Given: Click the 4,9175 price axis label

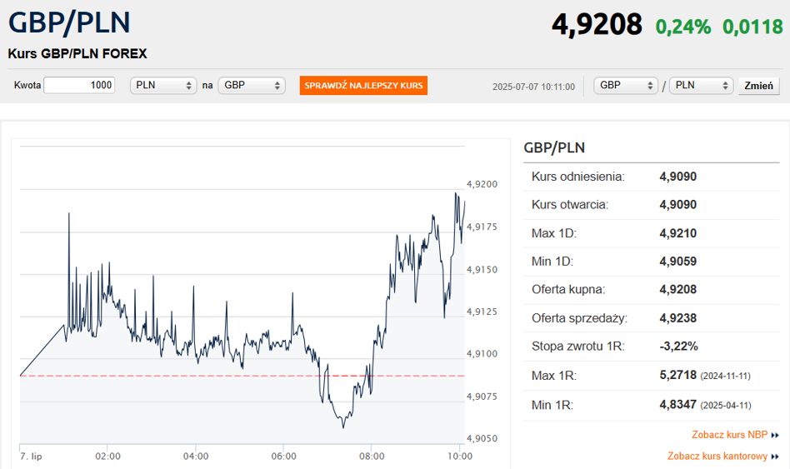Looking at the screenshot, I should click(x=482, y=227).
